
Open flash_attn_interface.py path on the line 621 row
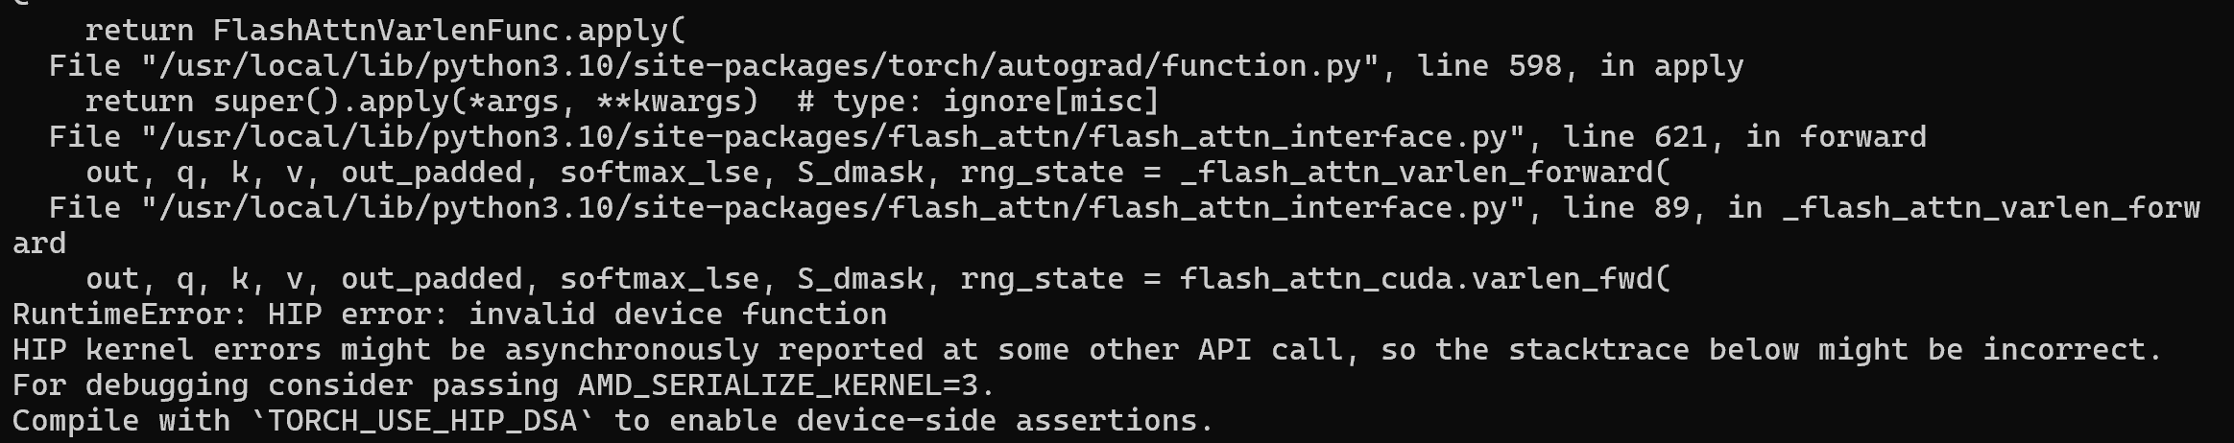pyautogui.click(x=832, y=137)
